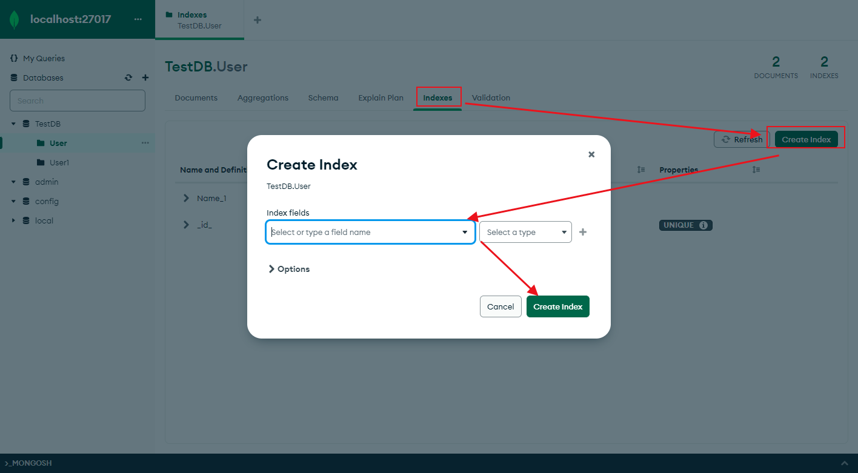
Task: Expand the local database tree
Action: click(x=13, y=220)
